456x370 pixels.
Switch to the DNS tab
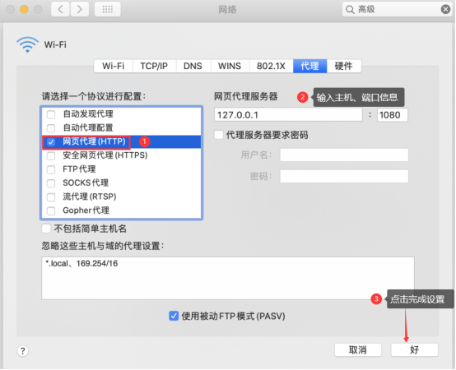point(193,66)
